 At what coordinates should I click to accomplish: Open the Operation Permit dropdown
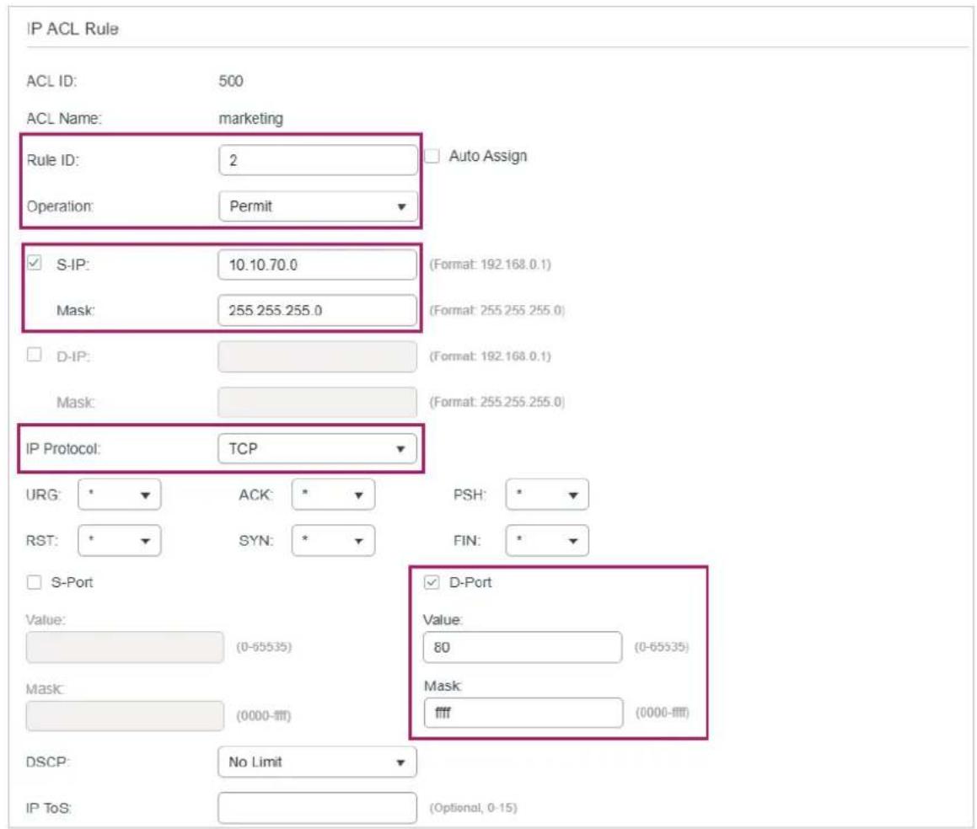point(318,206)
